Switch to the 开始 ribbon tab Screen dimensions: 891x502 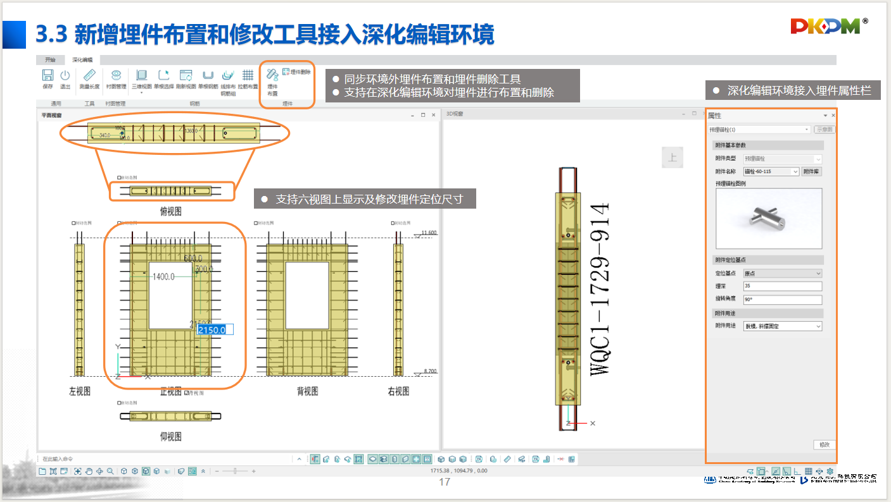pos(50,59)
